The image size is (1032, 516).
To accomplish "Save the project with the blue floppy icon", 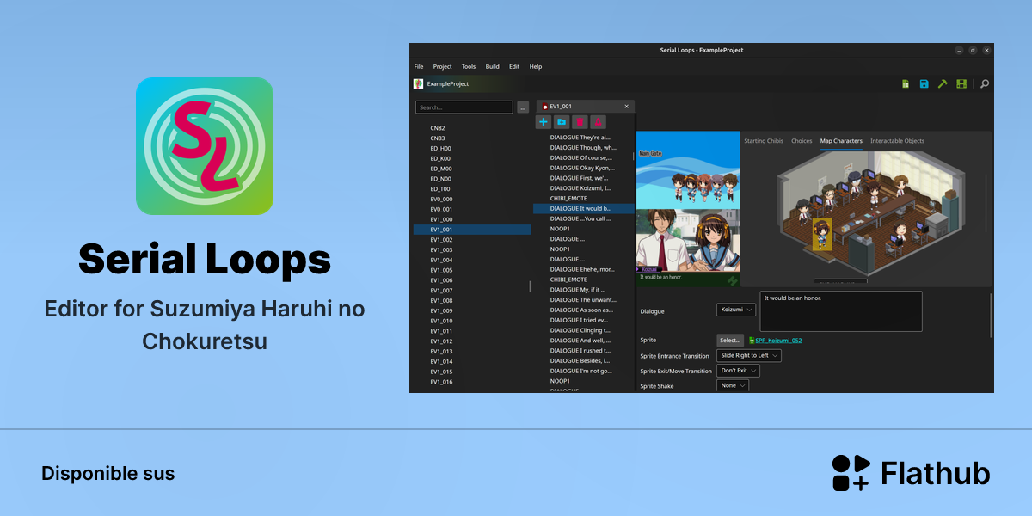I will pos(924,83).
